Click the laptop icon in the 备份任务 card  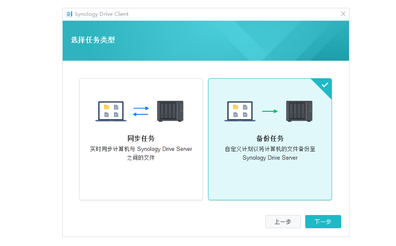pyautogui.click(x=240, y=111)
